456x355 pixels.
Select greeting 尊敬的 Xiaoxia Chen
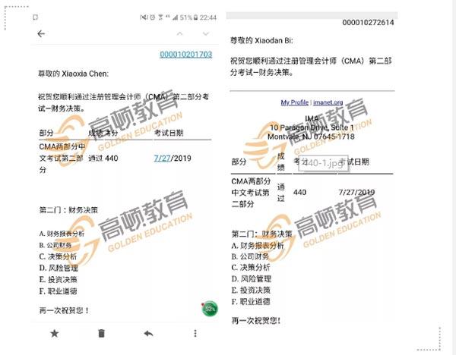point(73,74)
